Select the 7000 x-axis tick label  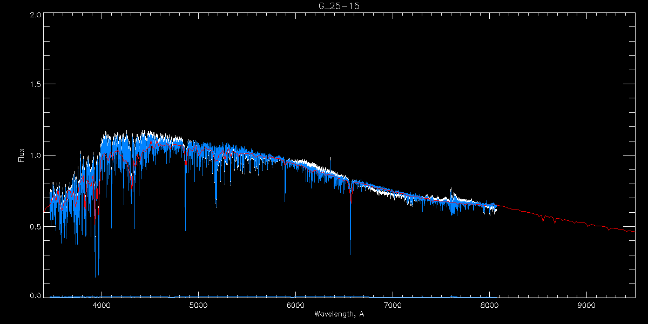click(393, 305)
